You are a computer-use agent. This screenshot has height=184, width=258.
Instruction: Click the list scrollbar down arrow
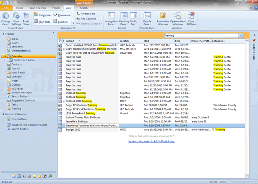tap(247, 176)
